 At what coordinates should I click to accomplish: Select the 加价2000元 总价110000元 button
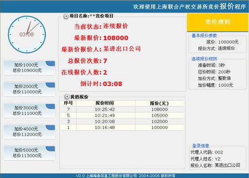(x=29, y=89)
